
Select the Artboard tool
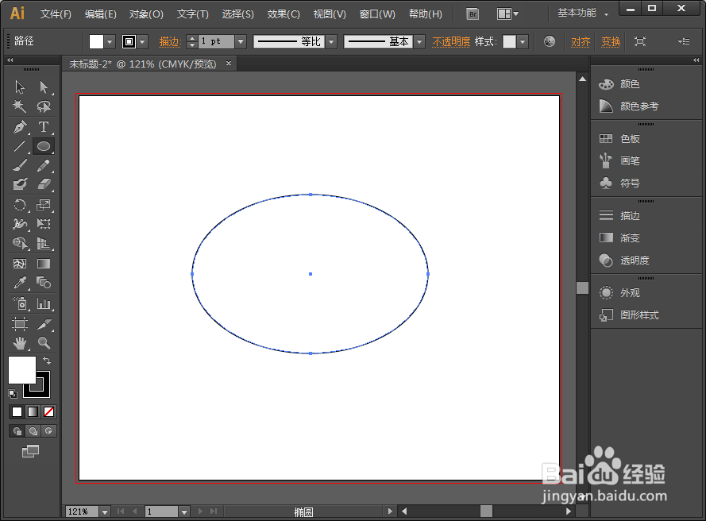click(x=19, y=324)
